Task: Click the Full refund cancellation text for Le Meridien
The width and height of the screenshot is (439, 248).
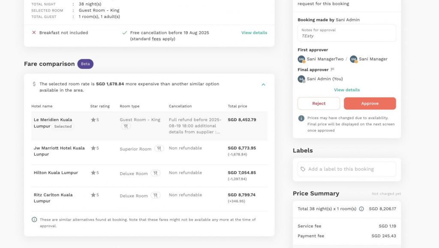Action: [x=195, y=126]
